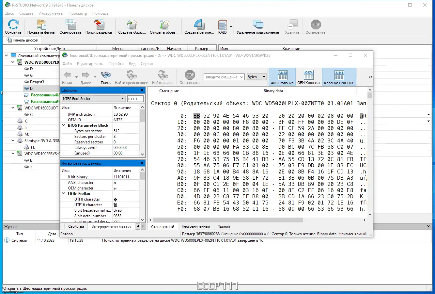This screenshot has height=294, width=435.
Task: Select the 8 bit binary row
Action: tap(101, 177)
